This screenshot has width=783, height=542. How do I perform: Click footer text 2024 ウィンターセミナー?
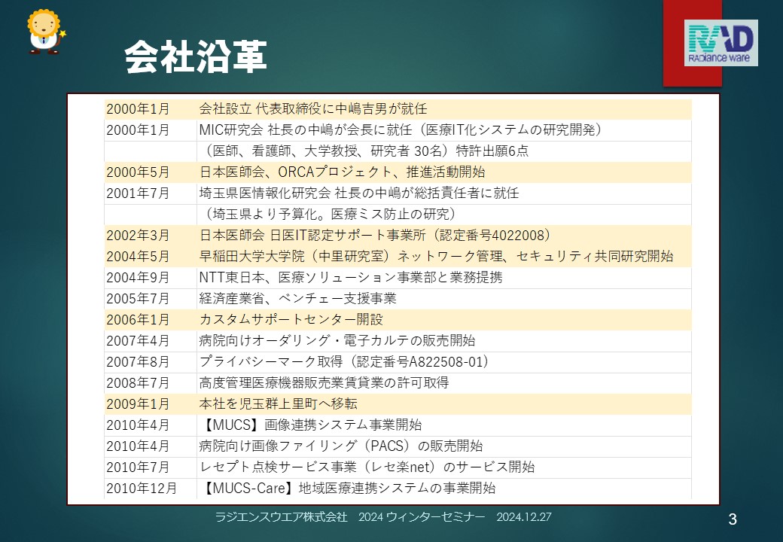coord(422,517)
